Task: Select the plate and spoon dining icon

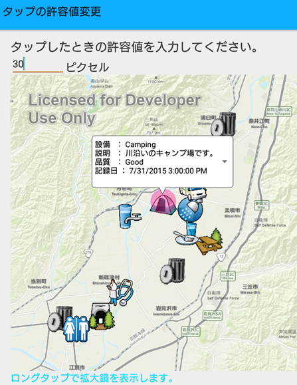Action: point(185,238)
